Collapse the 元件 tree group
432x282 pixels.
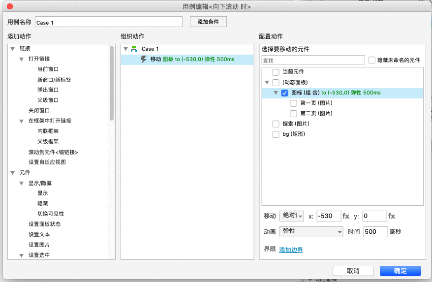click(x=12, y=173)
